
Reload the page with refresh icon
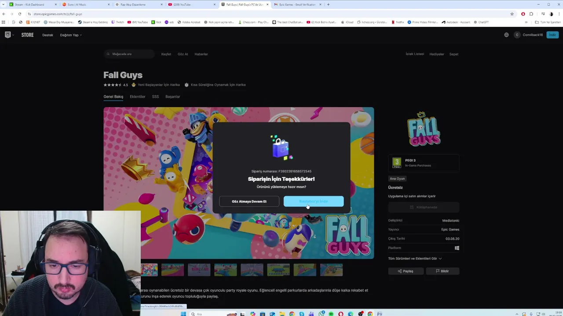(x=19, y=14)
